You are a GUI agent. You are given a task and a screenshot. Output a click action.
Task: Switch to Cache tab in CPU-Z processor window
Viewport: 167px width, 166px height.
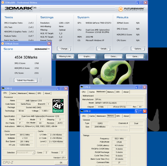(13, 93)
